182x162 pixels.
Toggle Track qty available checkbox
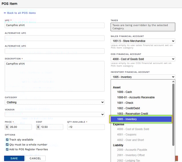(x=7, y=140)
